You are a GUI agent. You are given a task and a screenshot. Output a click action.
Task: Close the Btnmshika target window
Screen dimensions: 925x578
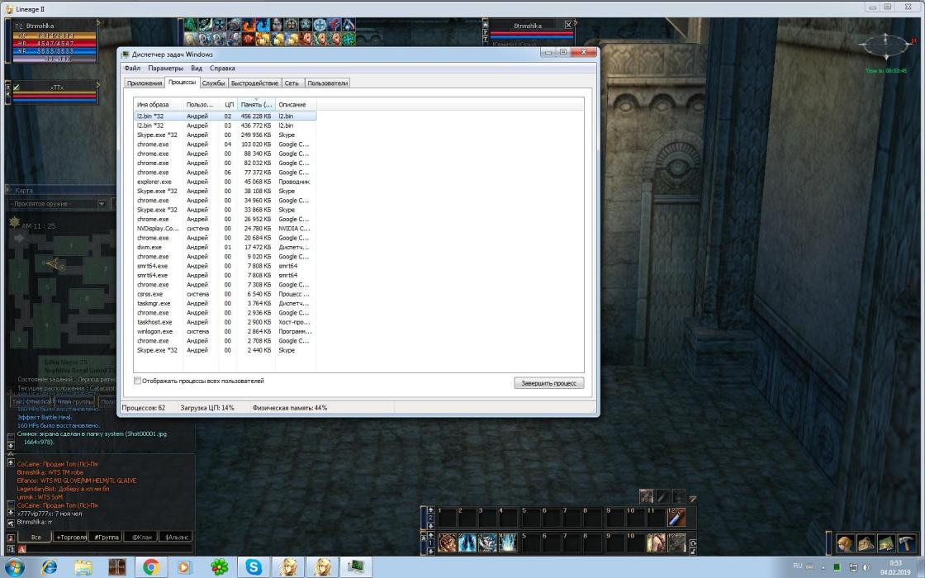(x=568, y=26)
